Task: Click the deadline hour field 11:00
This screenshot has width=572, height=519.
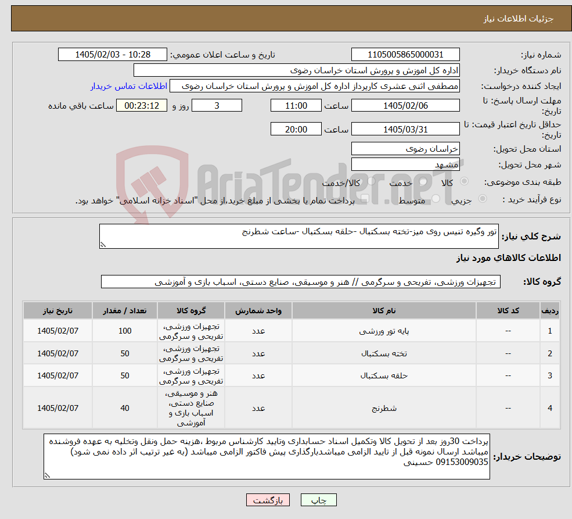Action: tap(296, 105)
